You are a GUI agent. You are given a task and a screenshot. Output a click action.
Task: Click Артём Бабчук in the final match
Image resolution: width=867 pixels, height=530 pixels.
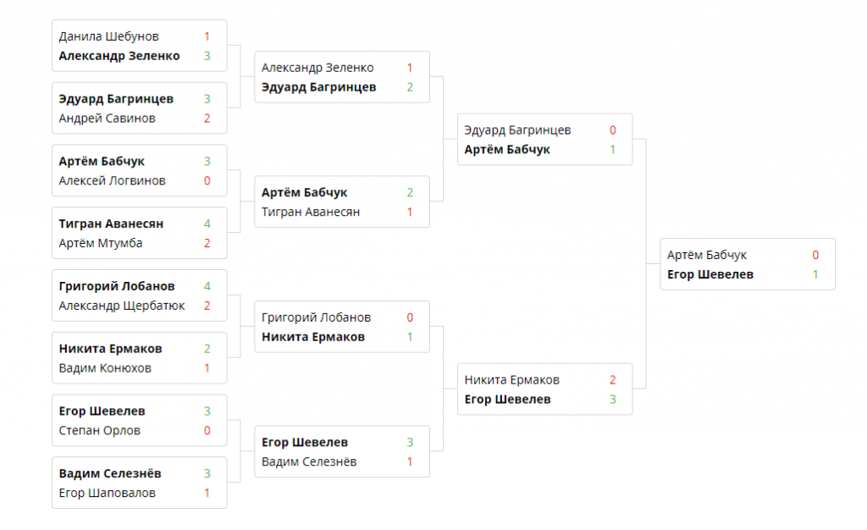[x=707, y=255]
